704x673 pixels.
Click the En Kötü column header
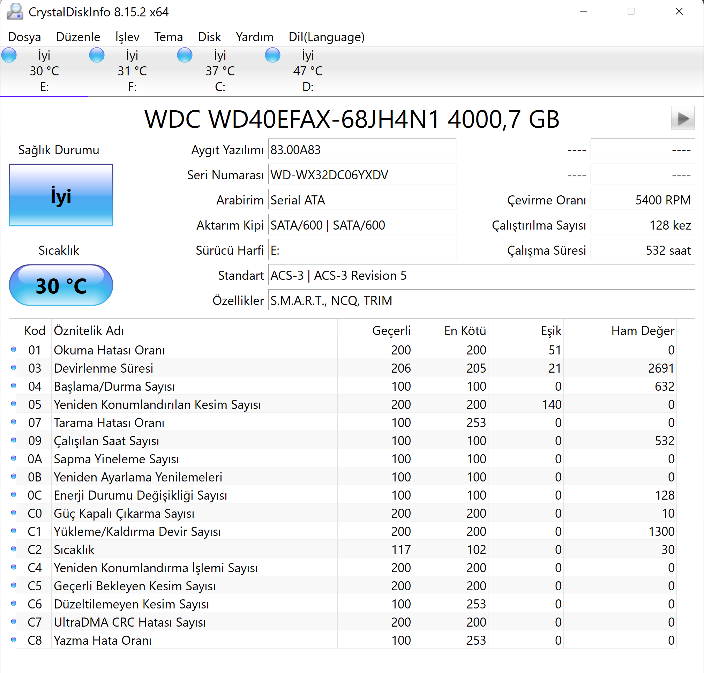450,330
